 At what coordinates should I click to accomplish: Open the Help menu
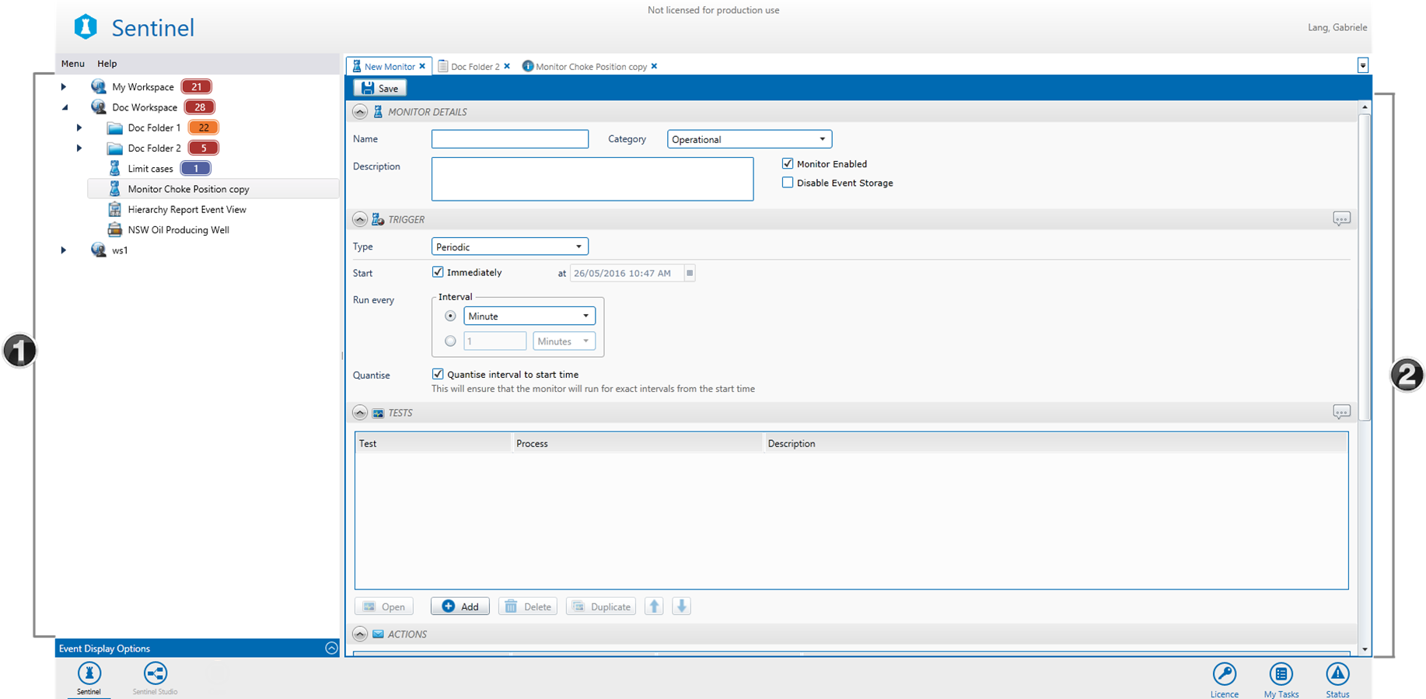tap(107, 64)
